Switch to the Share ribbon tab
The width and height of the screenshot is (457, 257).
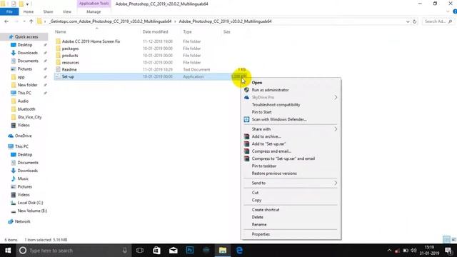pyautogui.click(x=48, y=11)
